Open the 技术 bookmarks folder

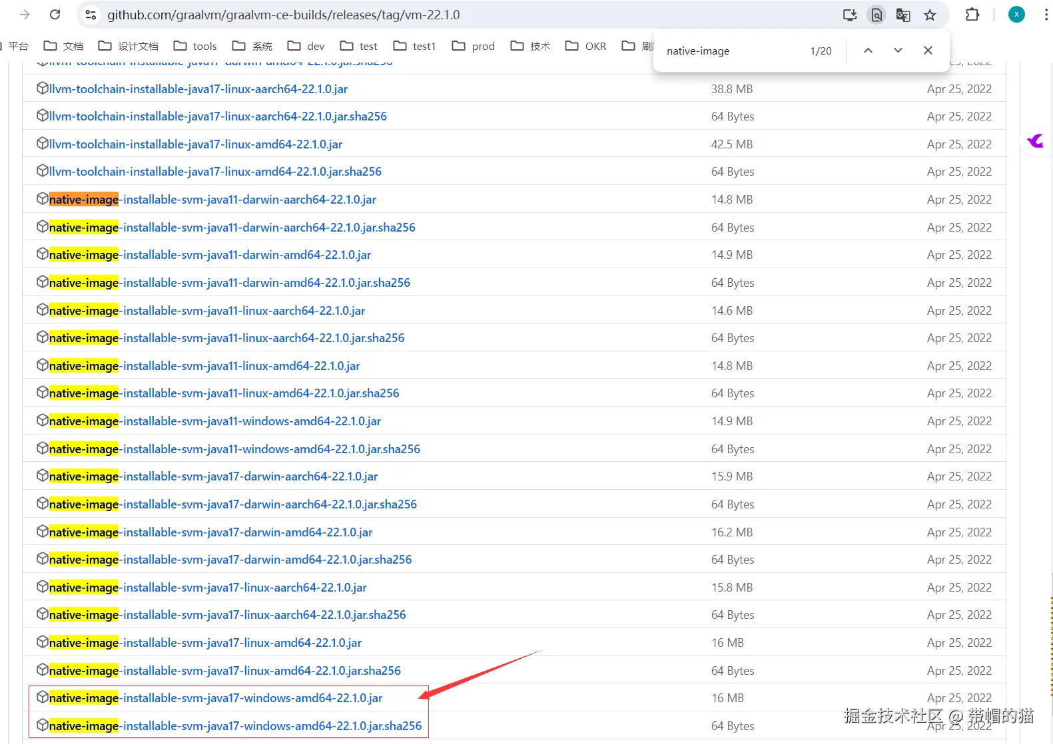pos(530,46)
